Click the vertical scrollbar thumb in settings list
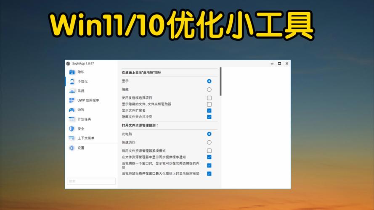The width and height of the screenshot is (374, 210). [220, 81]
